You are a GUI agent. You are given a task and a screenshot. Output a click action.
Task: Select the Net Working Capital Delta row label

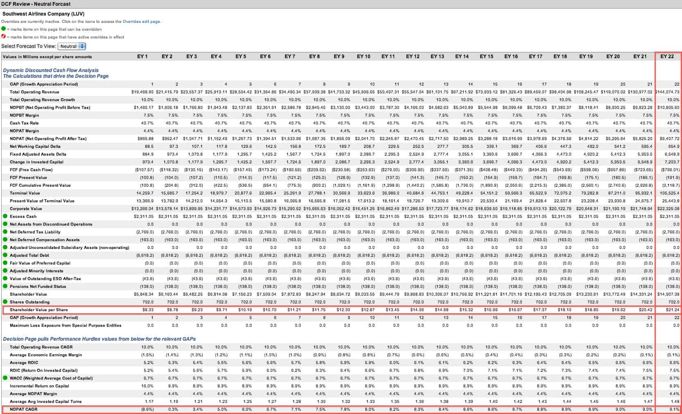[35, 146]
